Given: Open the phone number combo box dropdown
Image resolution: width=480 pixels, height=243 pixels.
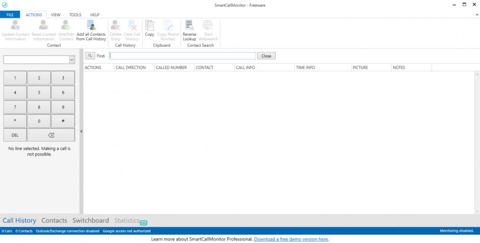Looking at the screenshot, I should [71, 60].
